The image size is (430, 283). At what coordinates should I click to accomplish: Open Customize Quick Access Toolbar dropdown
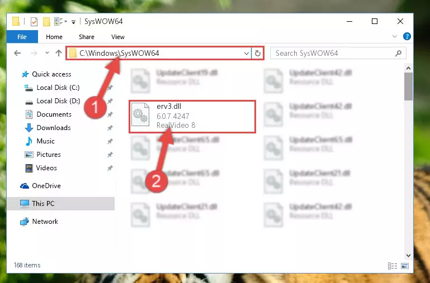(73, 22)
